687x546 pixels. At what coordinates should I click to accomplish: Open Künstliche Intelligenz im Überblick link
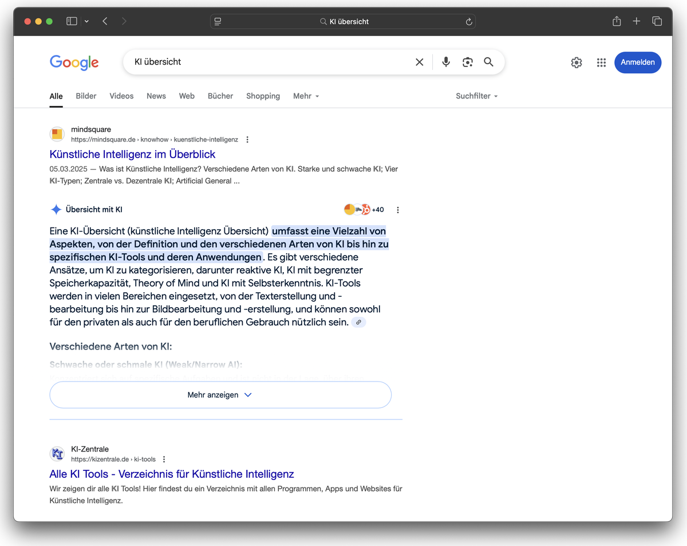pyautogui.click(x=132, y=154)
